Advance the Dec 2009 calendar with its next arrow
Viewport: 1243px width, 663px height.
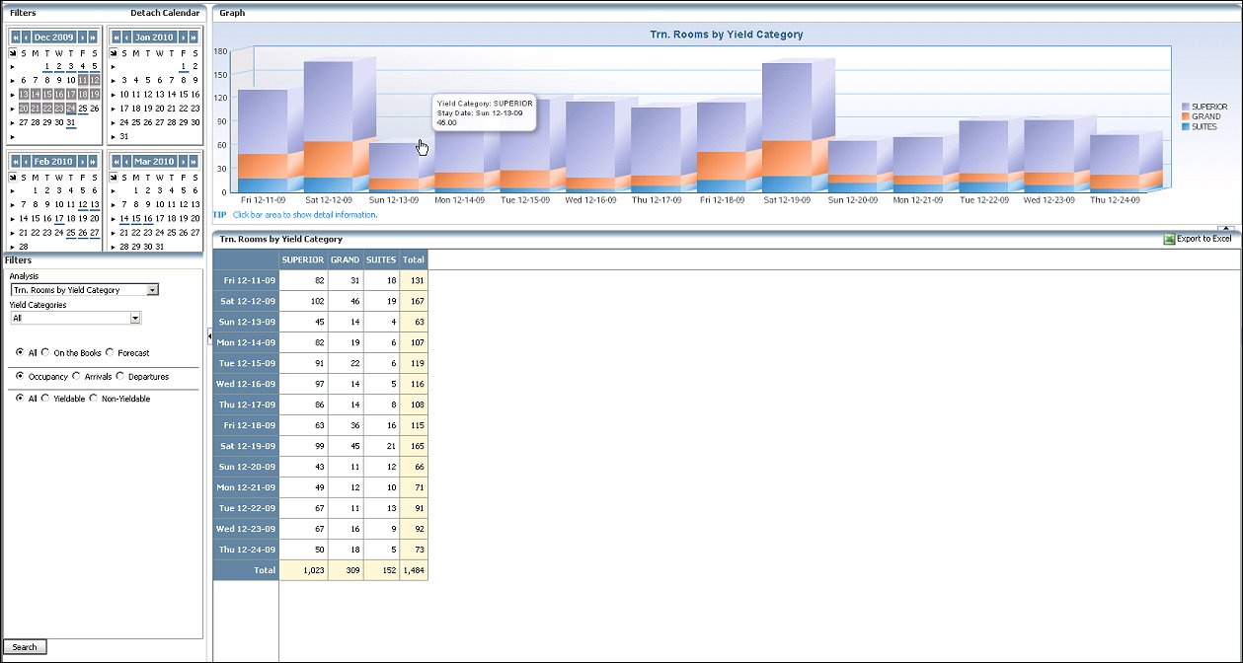[82, 37]
